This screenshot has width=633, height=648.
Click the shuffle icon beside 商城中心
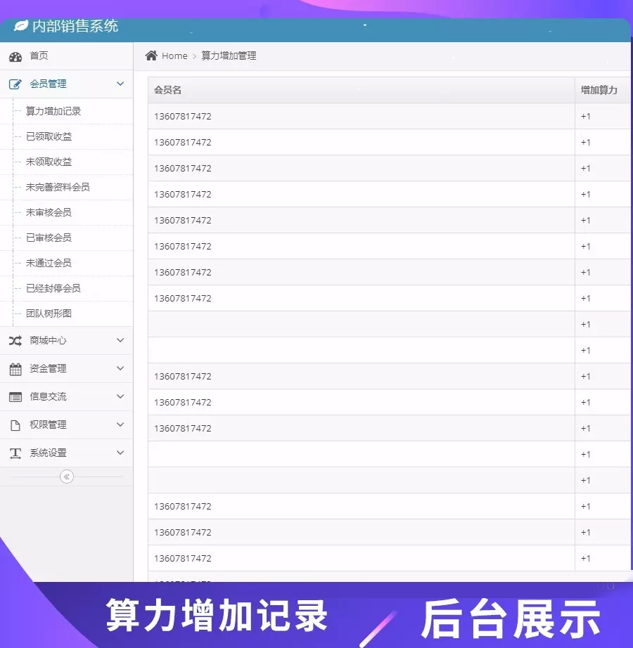pyautogui.click(x=15, y=341)
